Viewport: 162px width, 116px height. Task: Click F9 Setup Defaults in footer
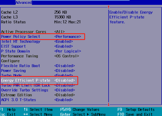(x=136, y=110)
